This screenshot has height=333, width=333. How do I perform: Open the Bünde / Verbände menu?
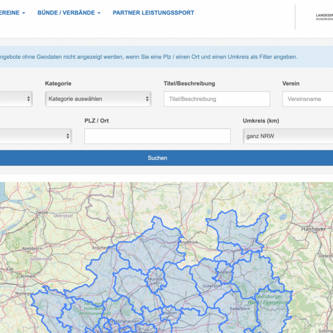tap(69, 13)
